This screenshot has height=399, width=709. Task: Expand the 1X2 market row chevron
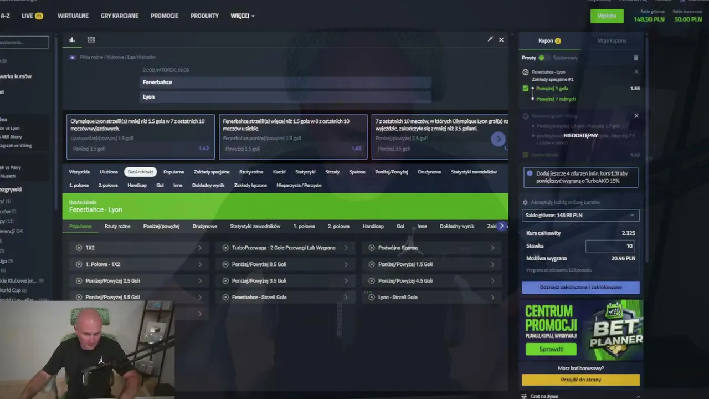coord(200,248)
